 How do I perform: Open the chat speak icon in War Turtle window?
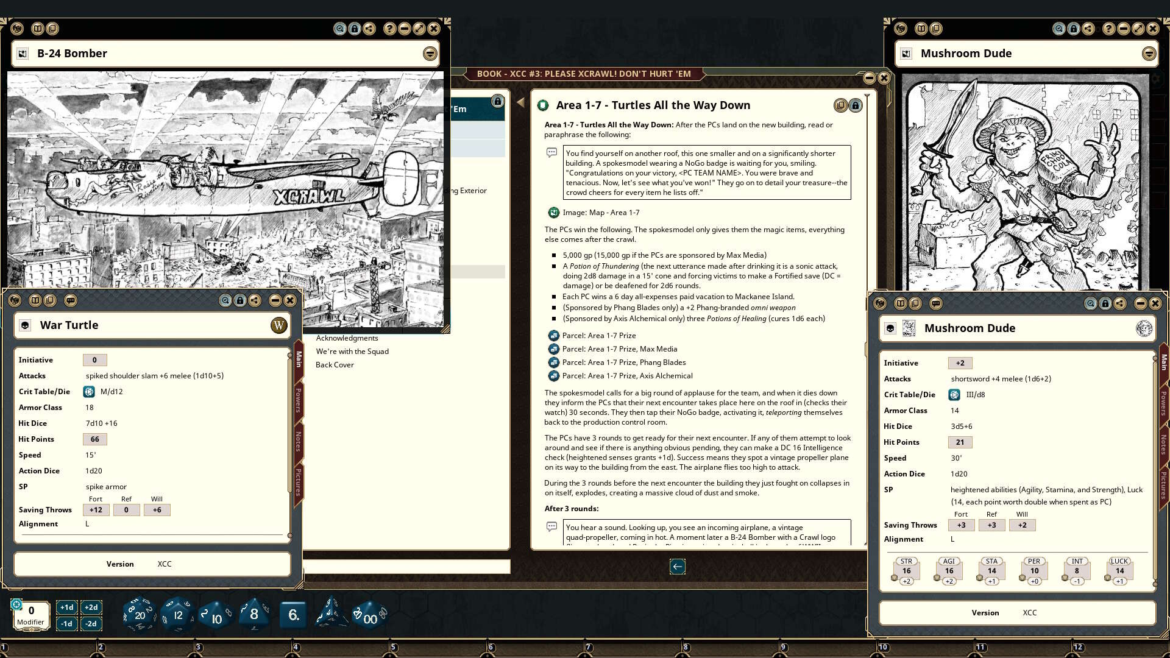[71, 300]
